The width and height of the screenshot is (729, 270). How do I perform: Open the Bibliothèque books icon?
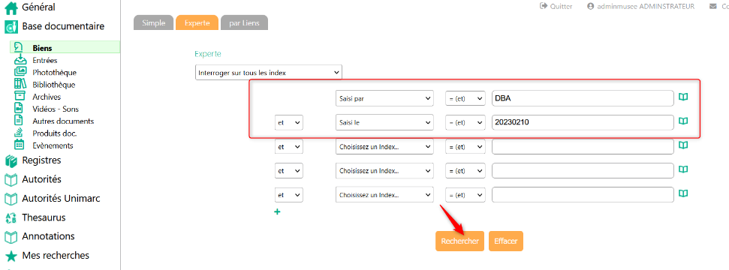[20, 84]
